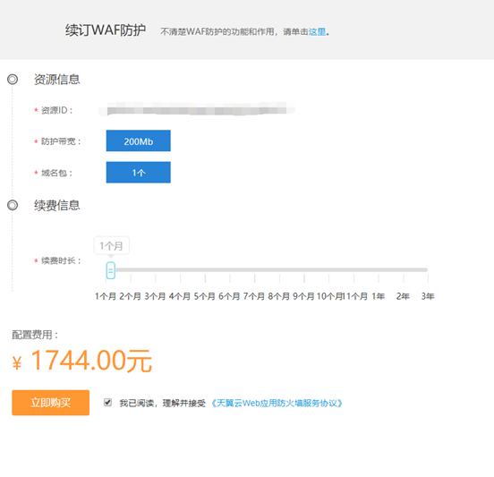Viewport: 494px width, 477px height.
Task: Open the 这里 WAF help link
Action: point(317,32)
